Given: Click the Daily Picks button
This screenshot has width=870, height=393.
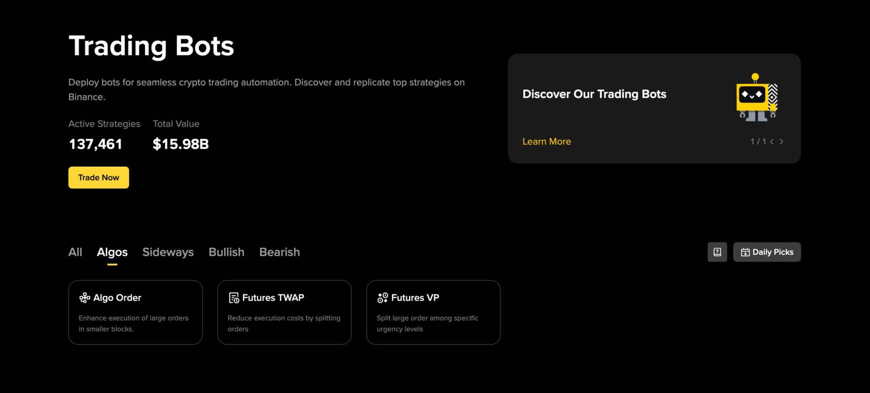Looking at the screenshot, I should pyautogui.click(x=767, y=252).
